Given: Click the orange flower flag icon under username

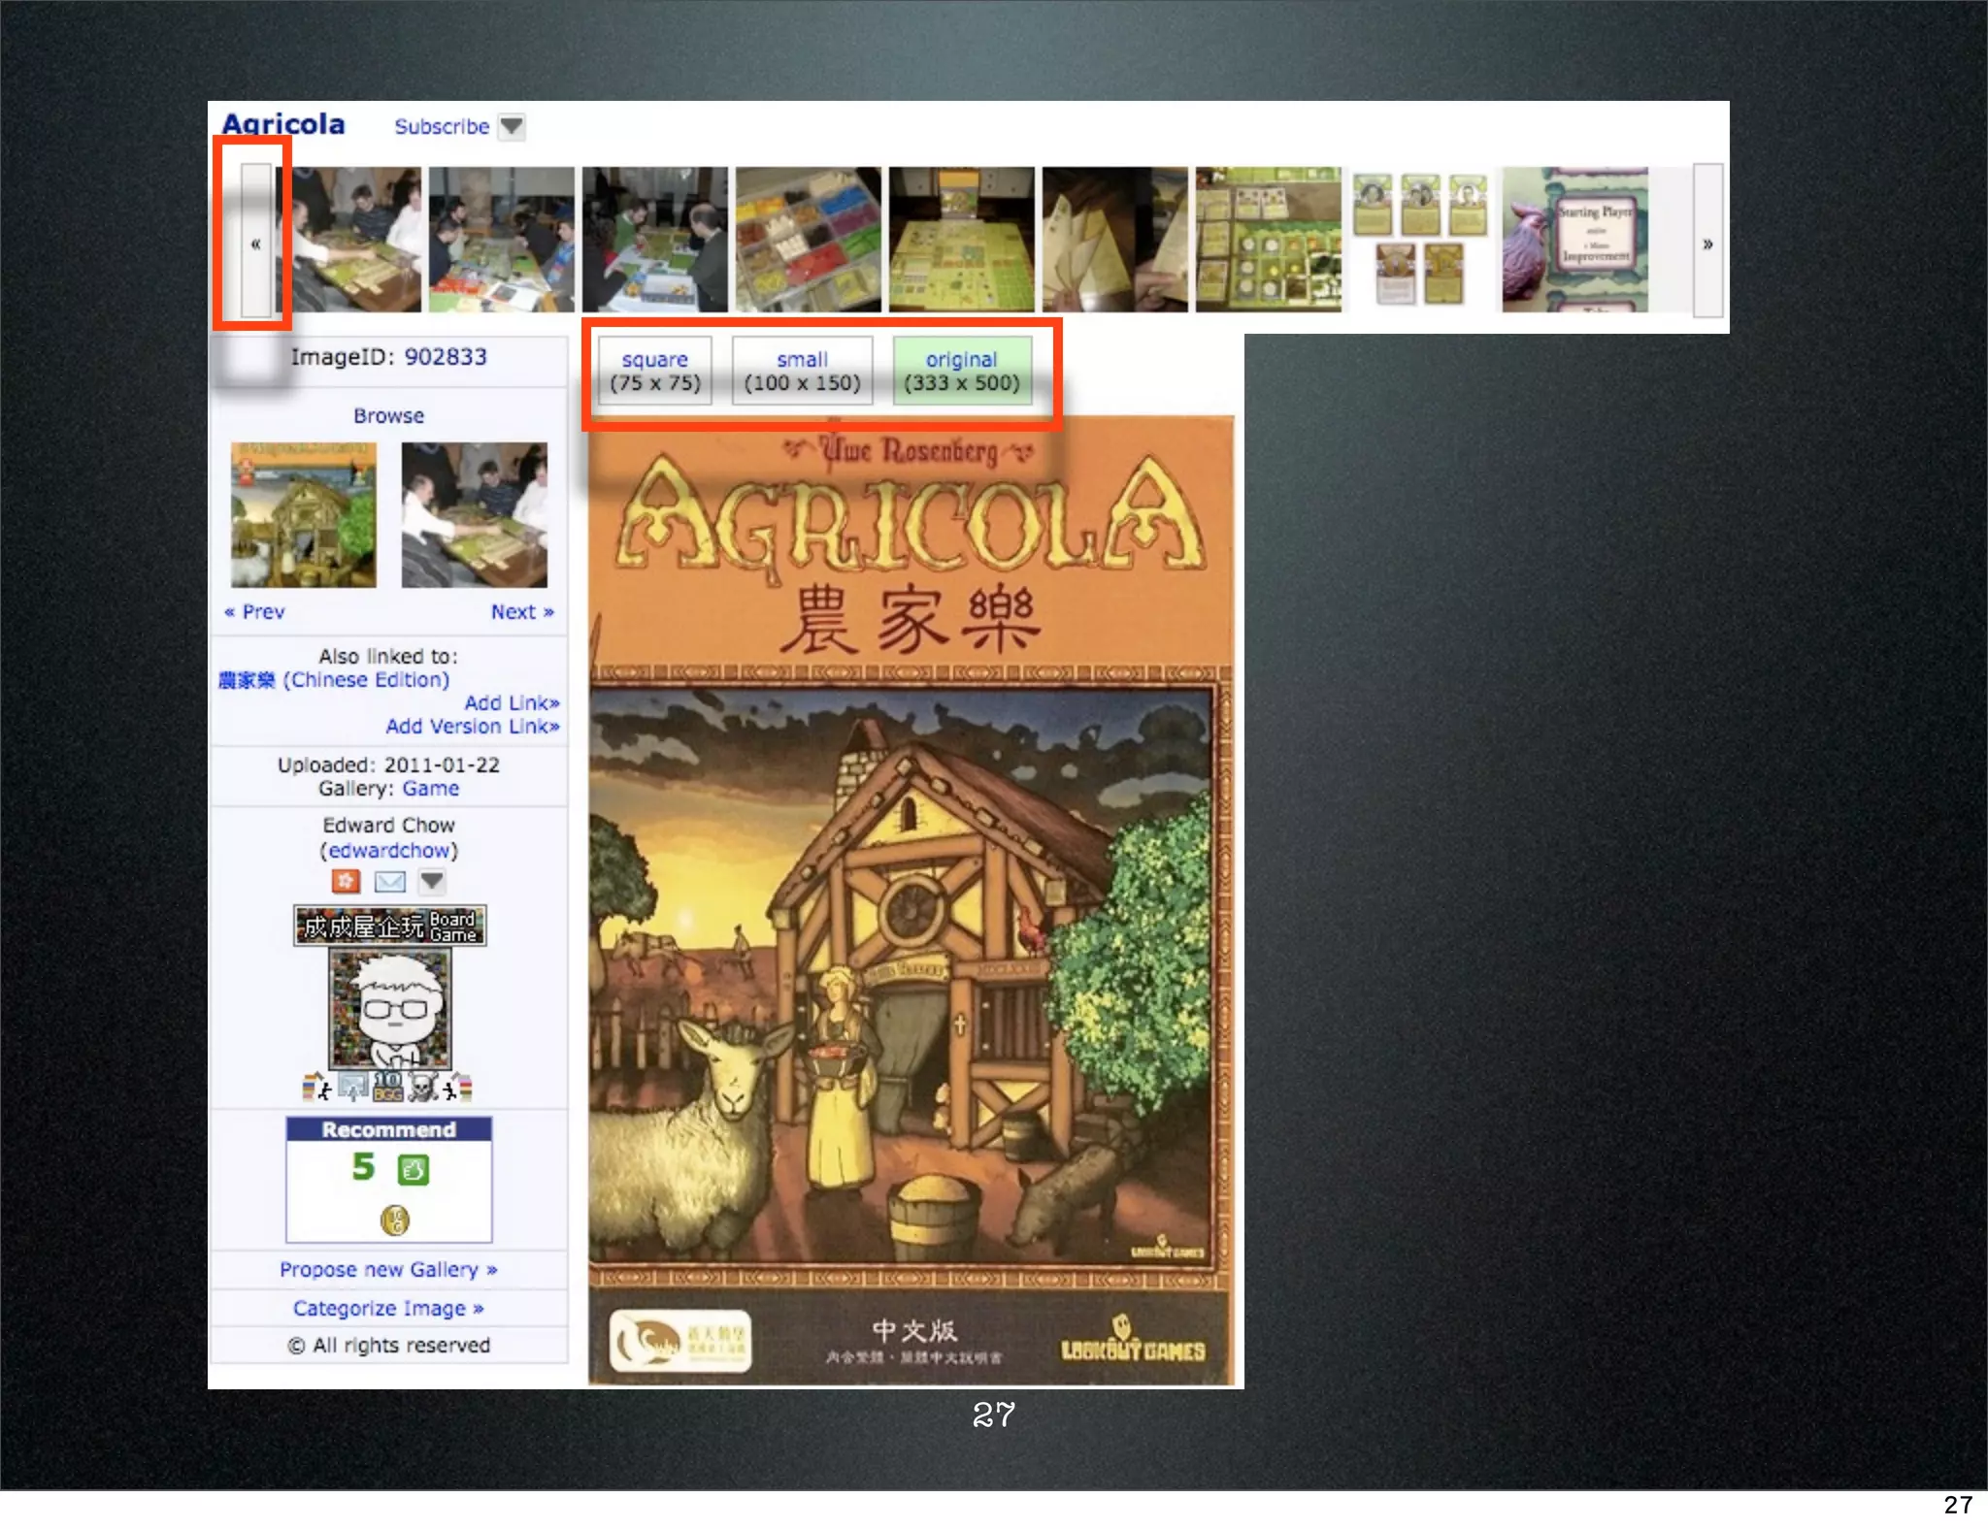Looking at the screenshot, I should point(346,881).
